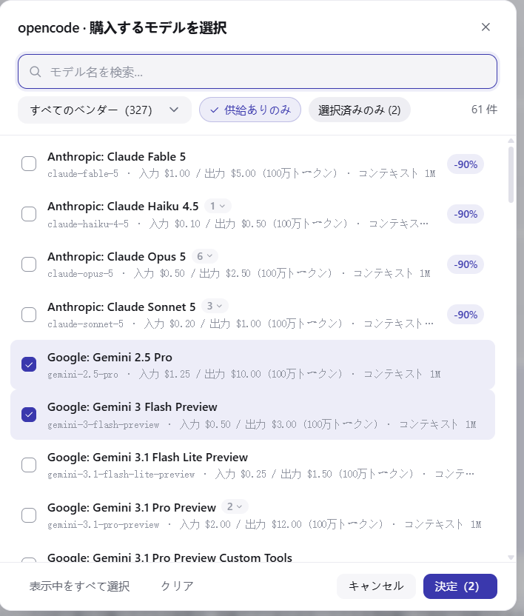The image size is (524, 616).
Task: Uncheck the Gemini 3 Flash Preview checkbox
Action: tap(29, 415)
